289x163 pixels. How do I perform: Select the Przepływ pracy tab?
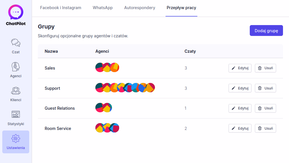coord(181,8)
